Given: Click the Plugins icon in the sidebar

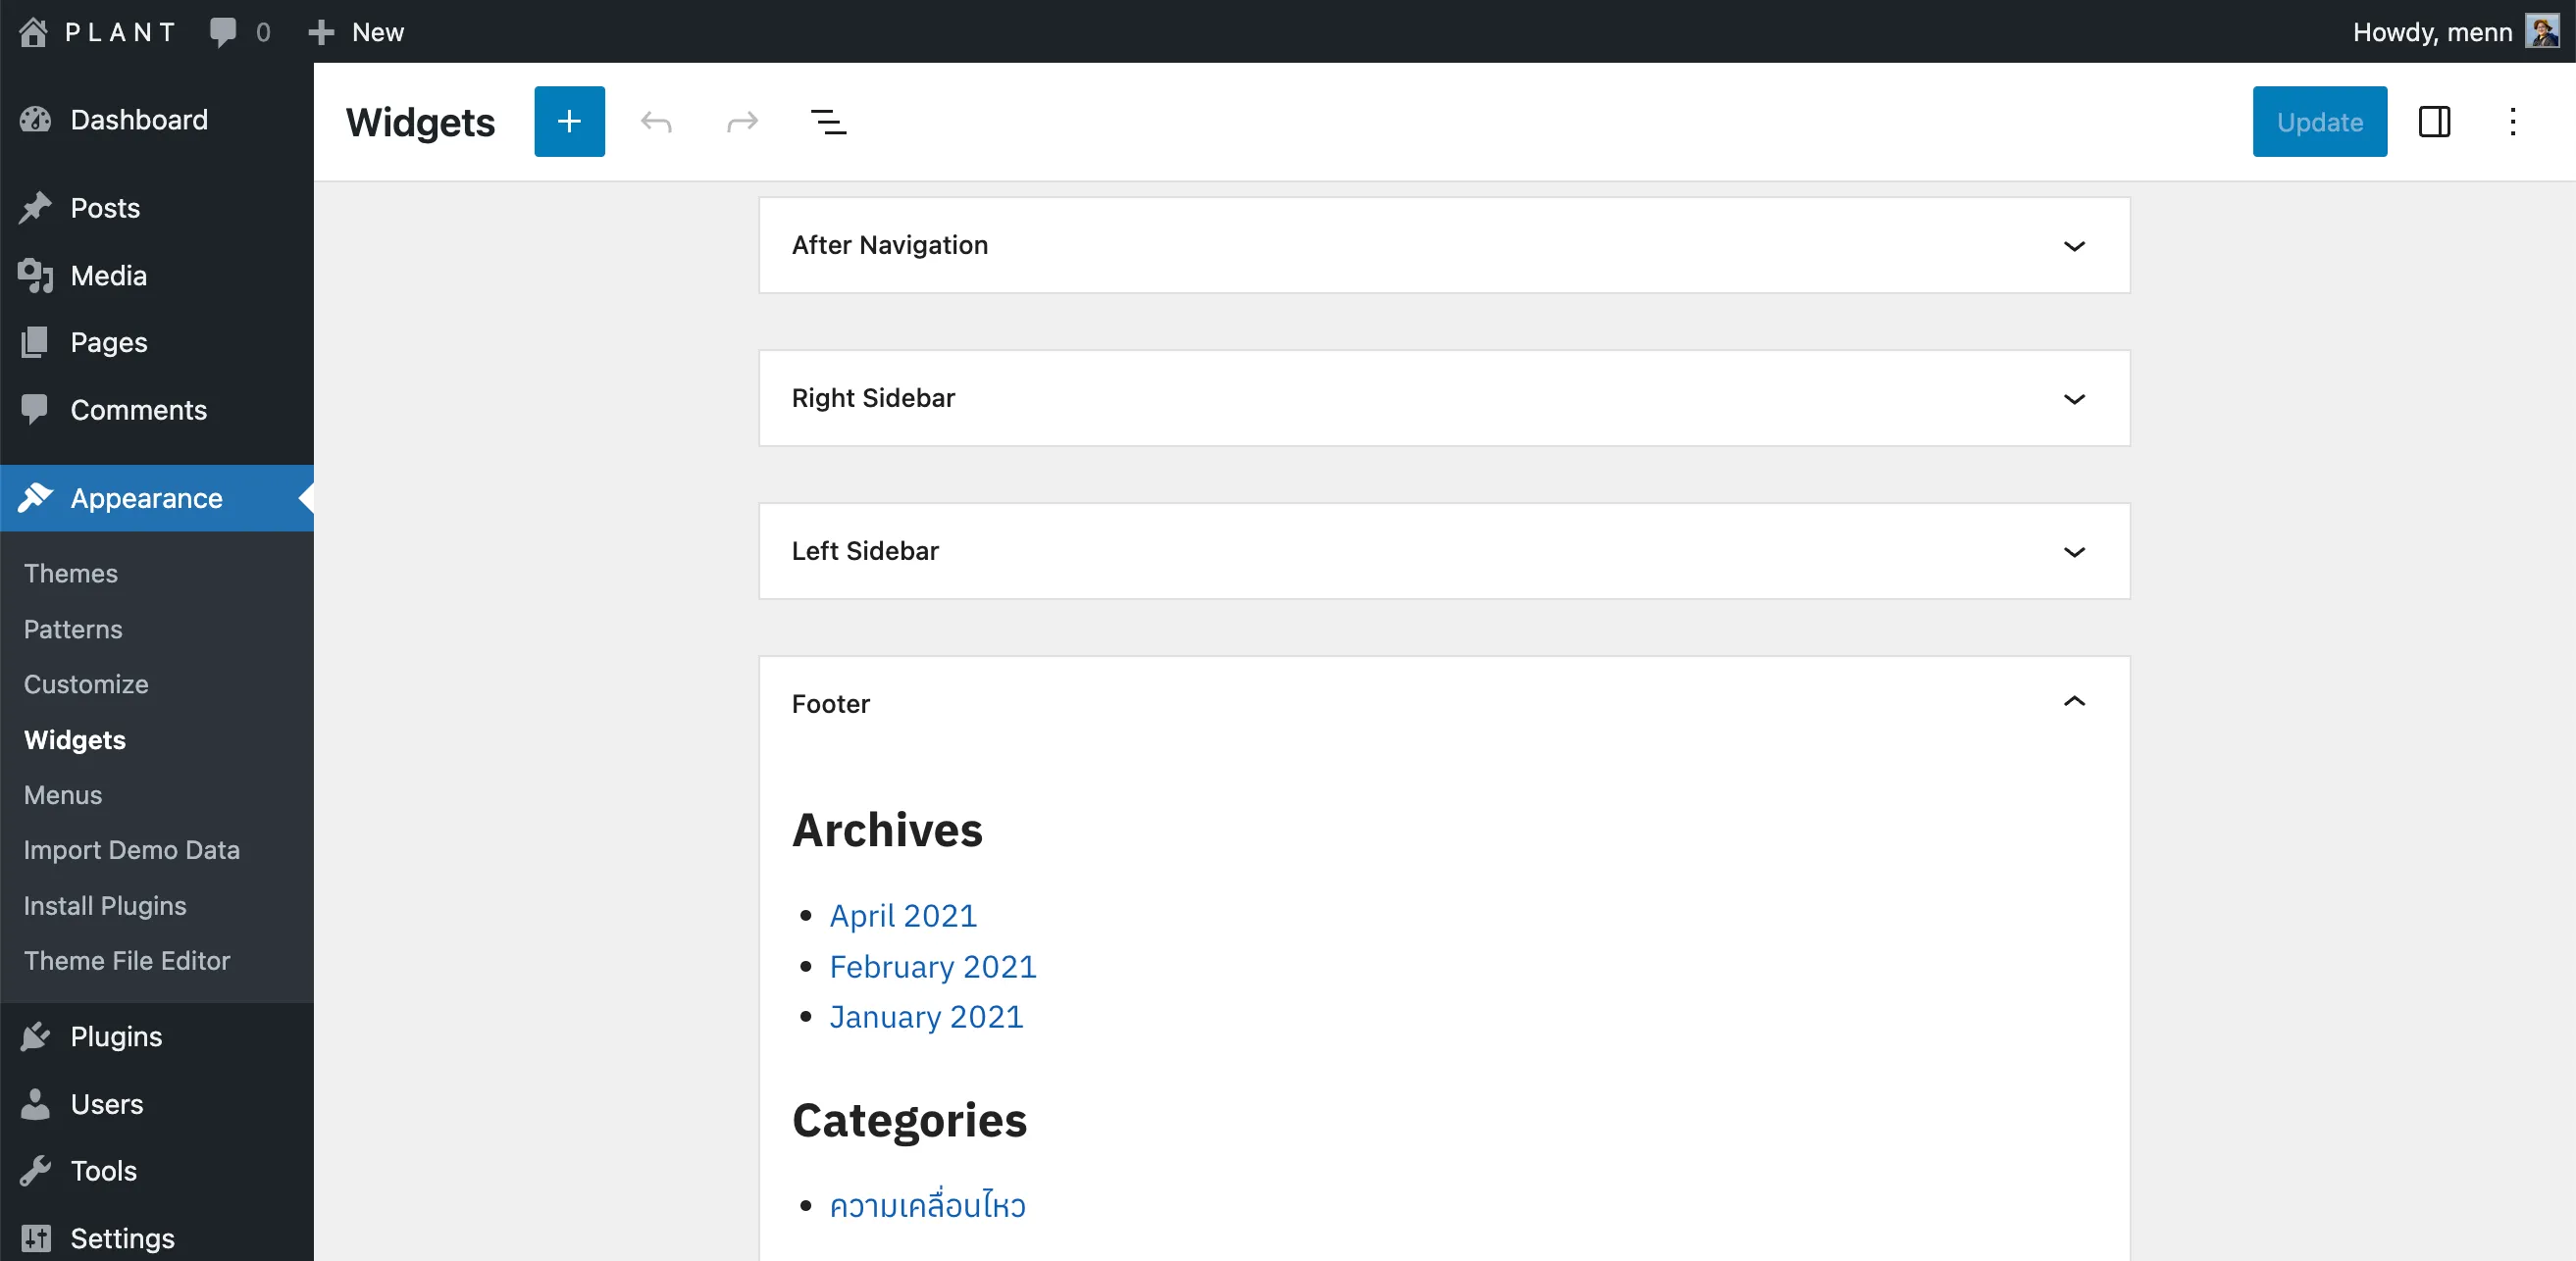Looking at the screenshot, I should [x=35, y=1036].
